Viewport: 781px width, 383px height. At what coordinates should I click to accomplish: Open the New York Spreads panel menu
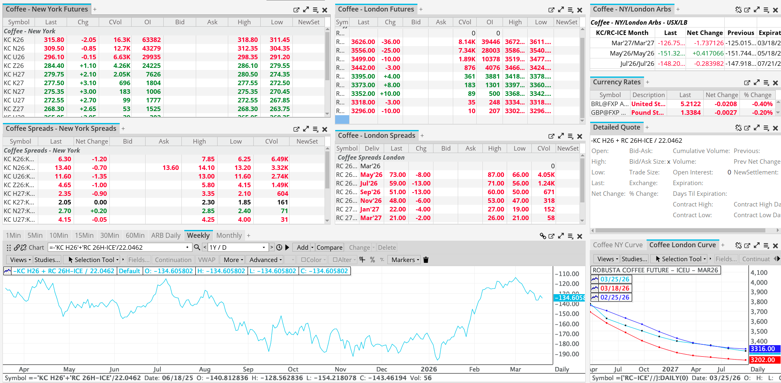[315, 129]
